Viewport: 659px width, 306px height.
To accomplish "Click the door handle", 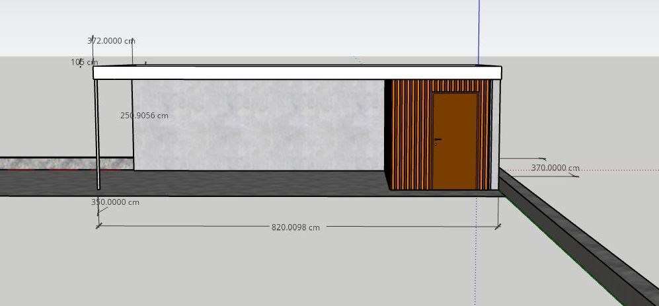I will (x=437, y=140).
